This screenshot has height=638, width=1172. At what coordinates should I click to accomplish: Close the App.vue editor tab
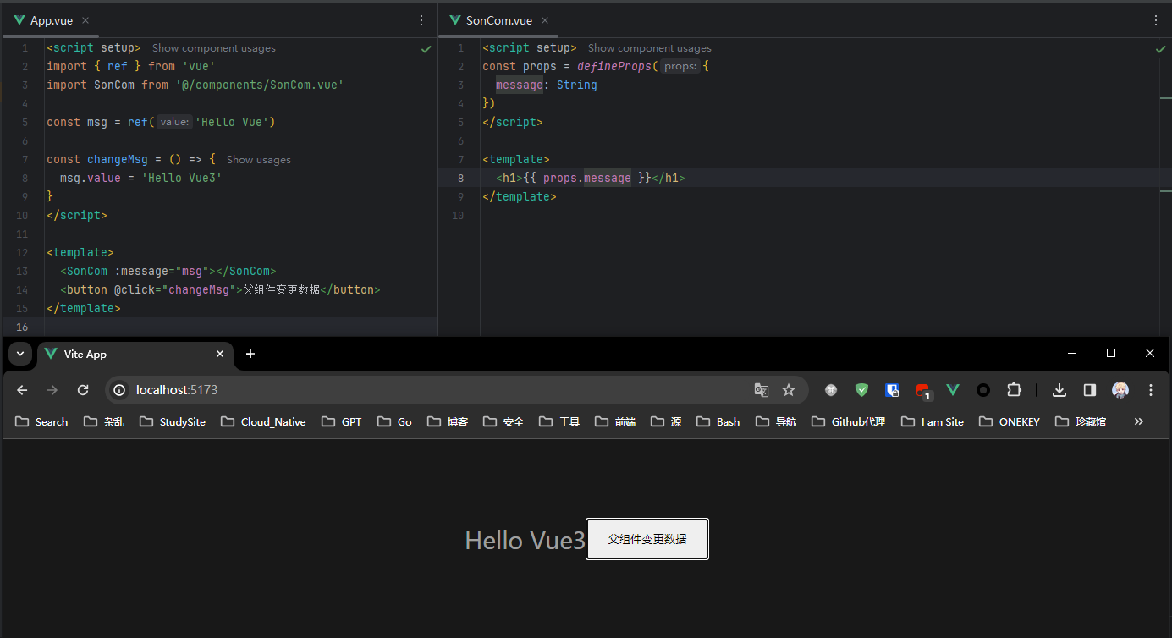coord(85,20)
